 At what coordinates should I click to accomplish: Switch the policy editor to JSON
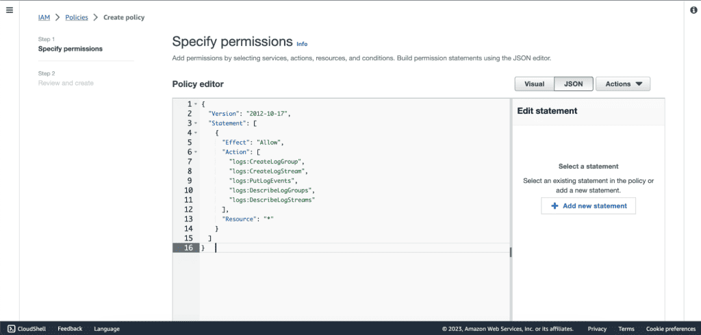coord(574,84)
